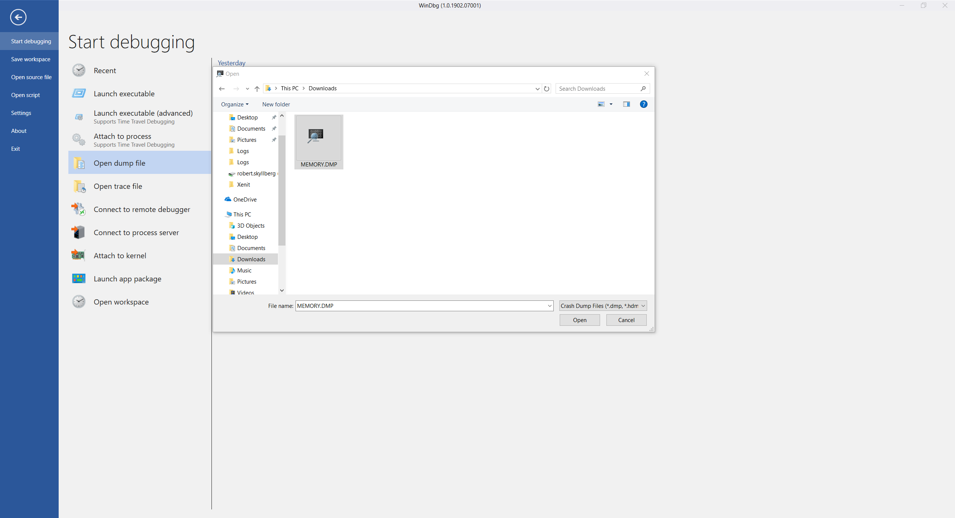Expand the file type filter dropdown
The height and width of the screenshot is (518, 955).
pyautogui.click(x=643, y=306)
